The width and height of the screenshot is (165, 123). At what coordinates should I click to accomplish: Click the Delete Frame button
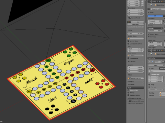[x=131, y=27]
